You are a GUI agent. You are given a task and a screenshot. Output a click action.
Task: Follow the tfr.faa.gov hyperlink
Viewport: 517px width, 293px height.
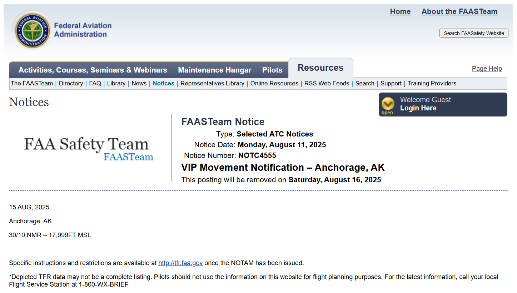coord(180,263)
